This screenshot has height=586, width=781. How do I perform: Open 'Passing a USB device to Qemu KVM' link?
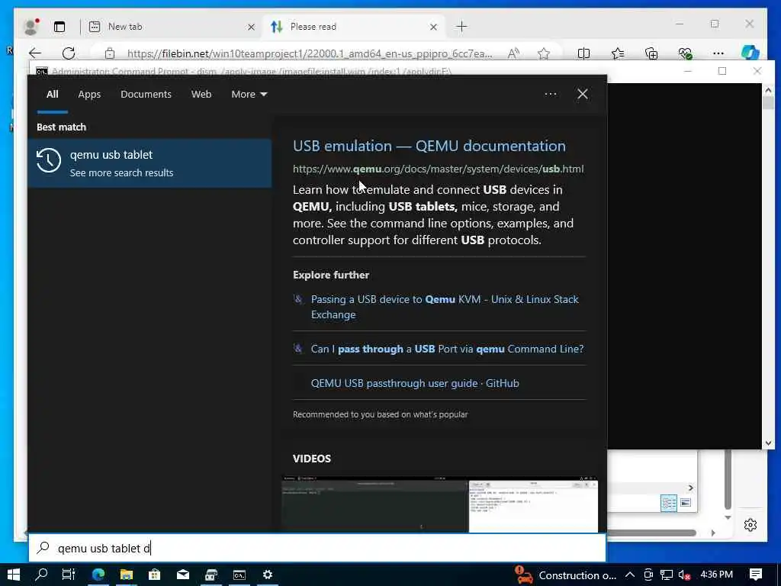(x=445, y=307)
